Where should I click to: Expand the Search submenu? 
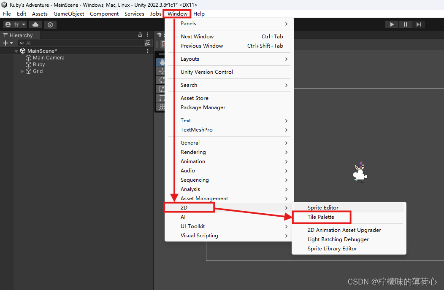coord(229,85)
